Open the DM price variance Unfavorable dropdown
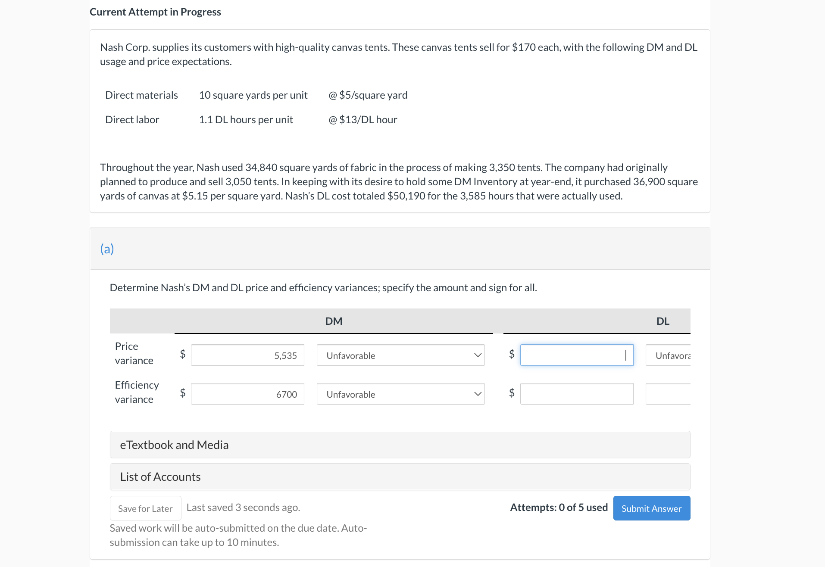This screenshot has height=567, width=825. click(x=400, y=355)
